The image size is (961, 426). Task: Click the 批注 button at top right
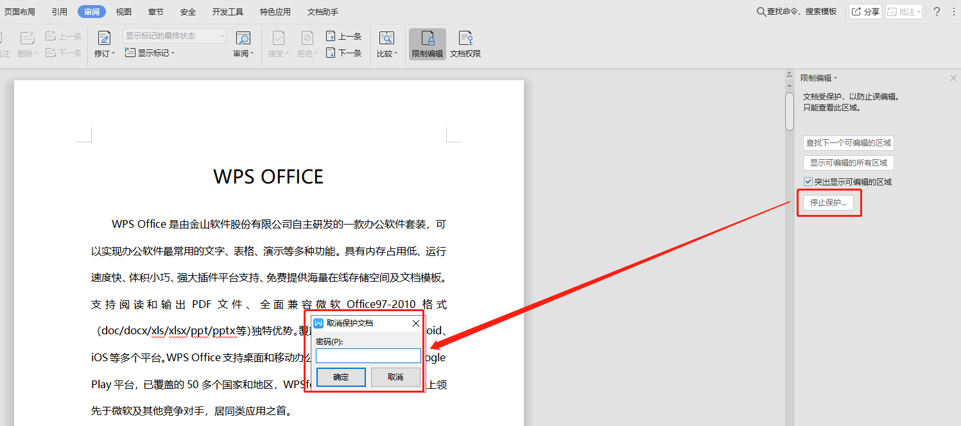[904, 12]
